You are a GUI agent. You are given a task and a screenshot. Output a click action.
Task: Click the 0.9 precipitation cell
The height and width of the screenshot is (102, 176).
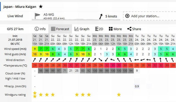[137, 86]
